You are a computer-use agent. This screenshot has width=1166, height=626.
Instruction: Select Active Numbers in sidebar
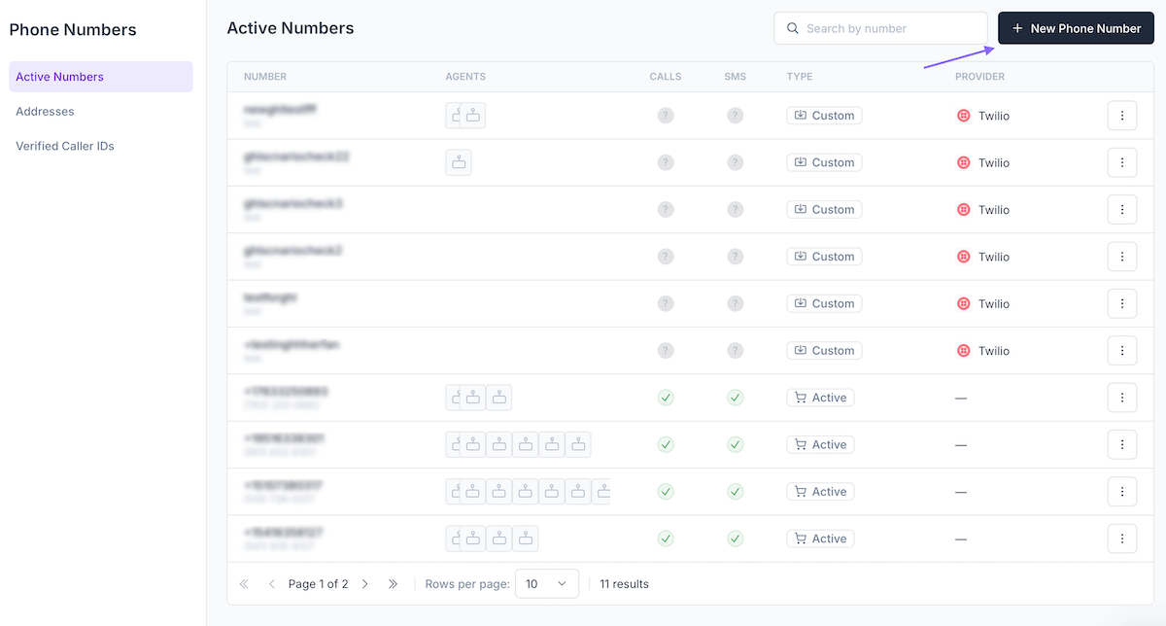[x=101, y=77]
